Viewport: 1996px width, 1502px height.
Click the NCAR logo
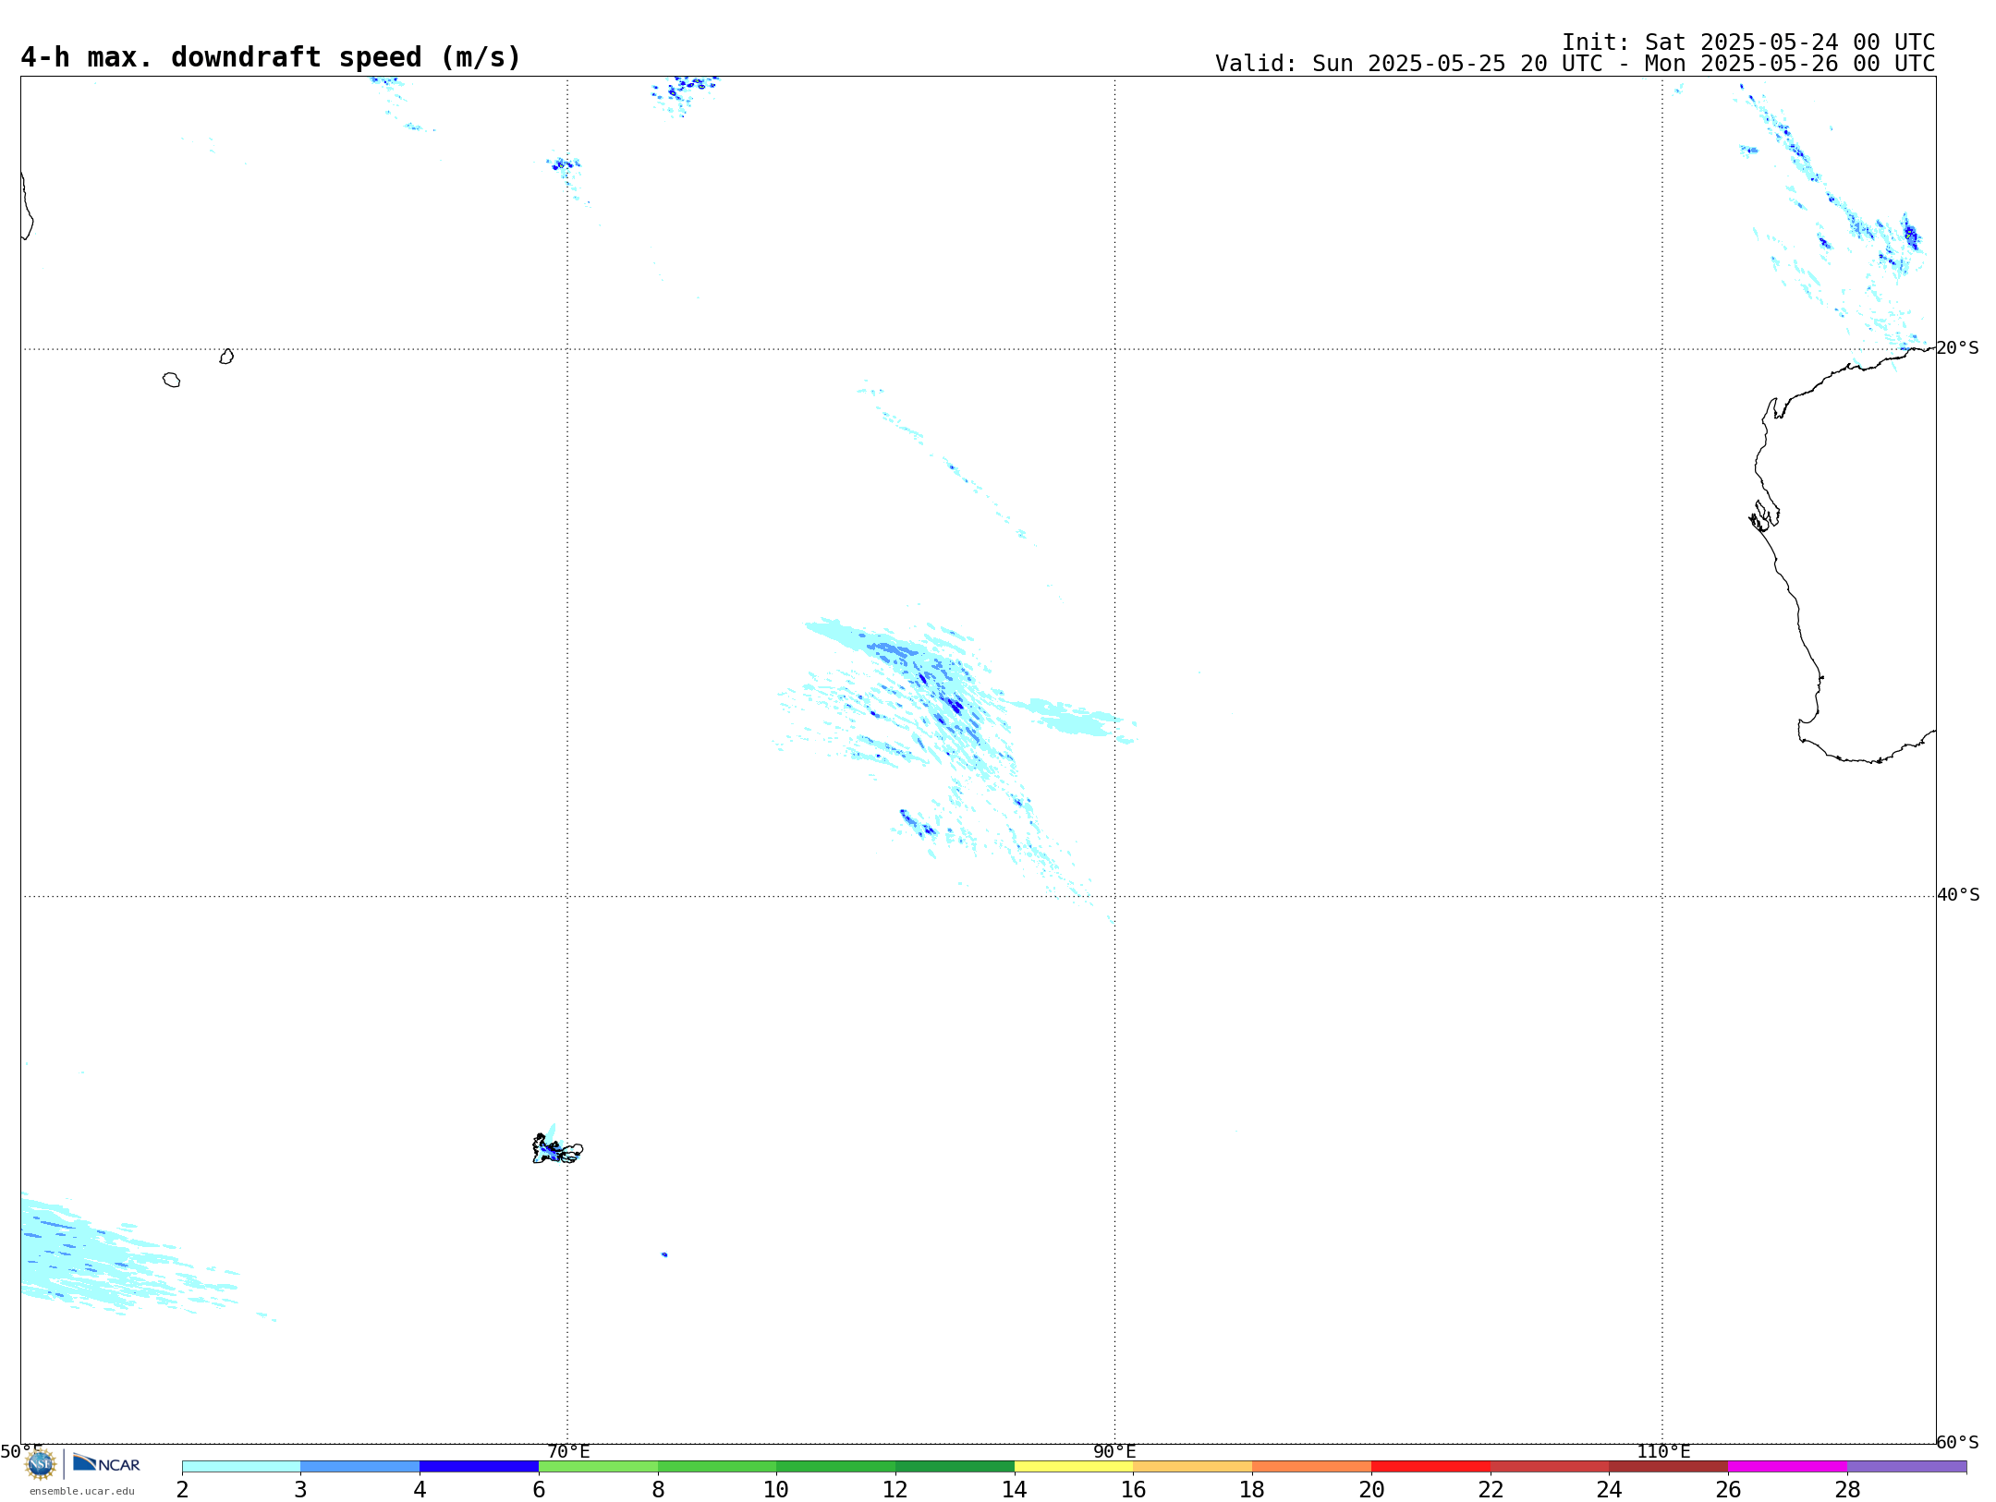(x=106, y=1463)
